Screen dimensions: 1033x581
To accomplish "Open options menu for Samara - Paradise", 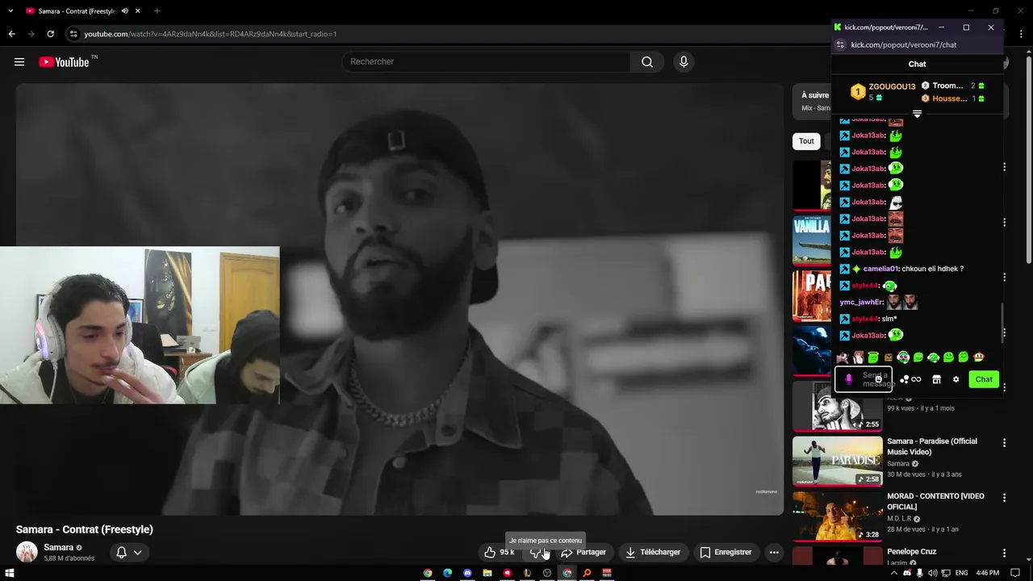I will click(1004, 442).
